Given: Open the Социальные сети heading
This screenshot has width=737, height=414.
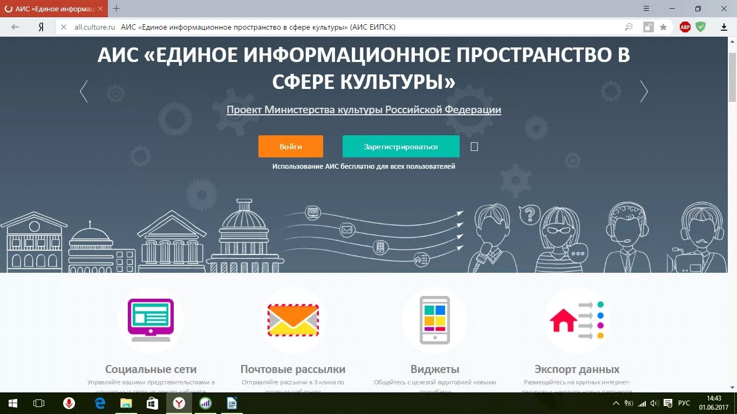Looking at the screenshot, I should 151,370.
